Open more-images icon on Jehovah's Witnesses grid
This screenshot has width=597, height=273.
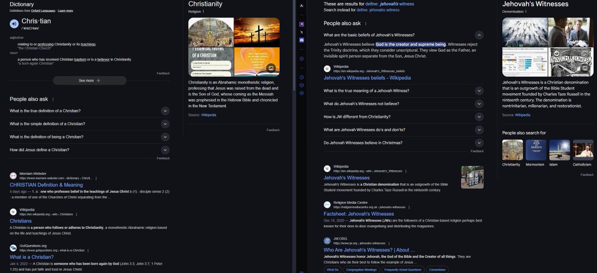pyautogui.click(x=585, y=68)
